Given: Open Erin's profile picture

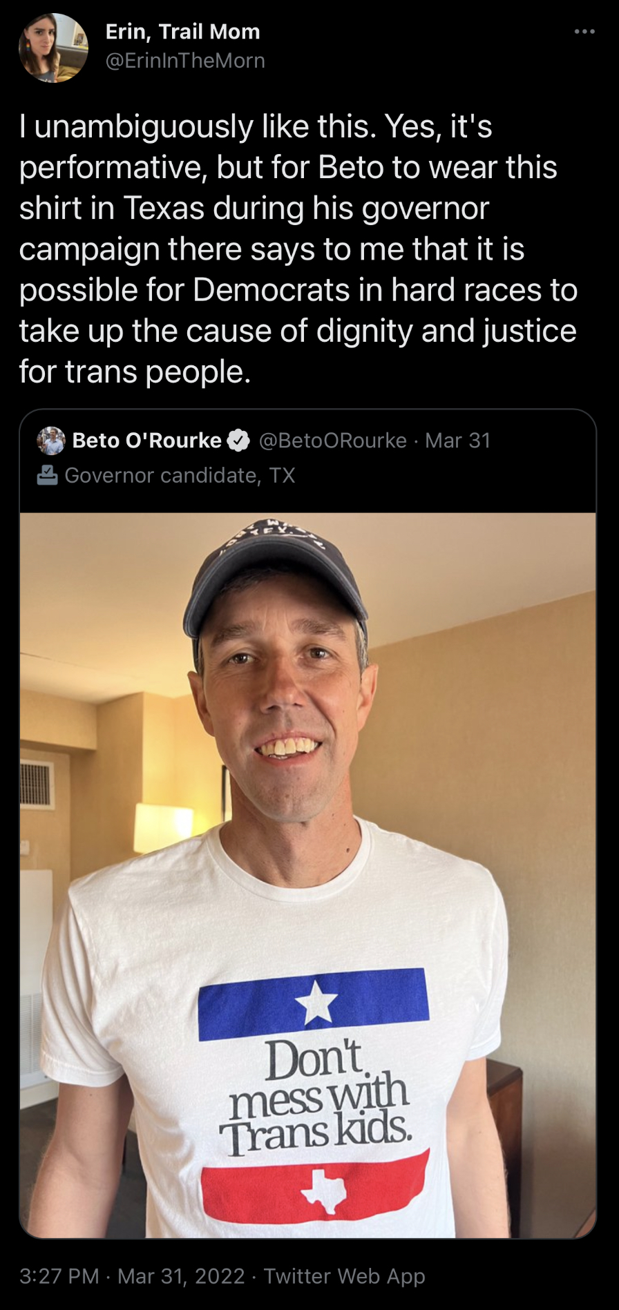Looking at the screenshot, I should 53,48.
